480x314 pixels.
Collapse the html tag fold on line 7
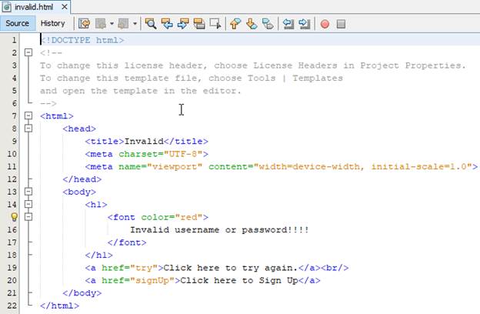click(28, 115)
